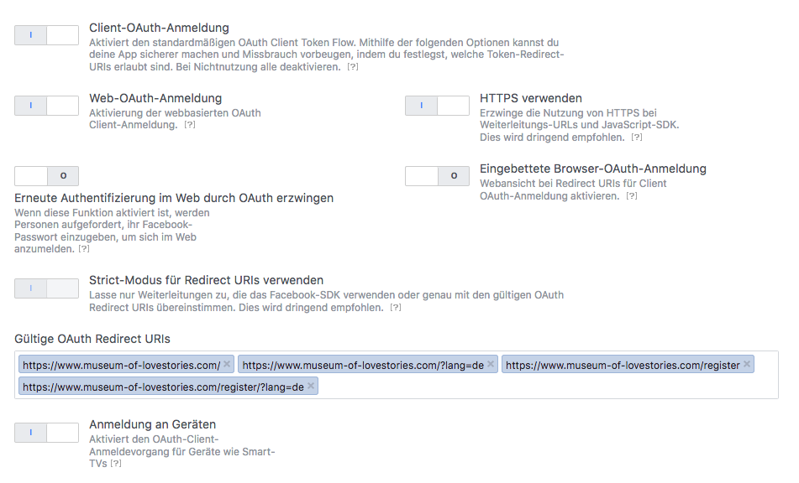This screenshot has width=799, height=483.
Task: Show help for HTTPS verwenden
Action: click(x=637, y=138)
